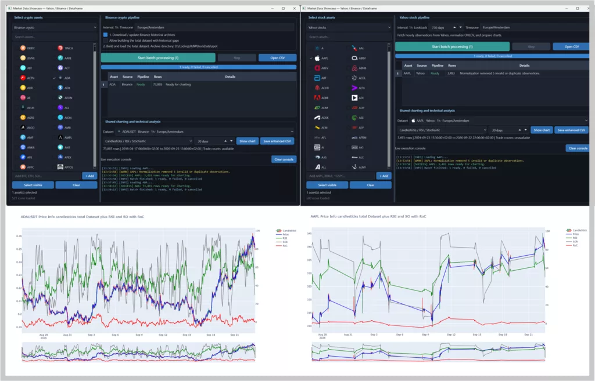Select the ADA Binance row in results table
This screenshot has height=381, width=595.
point(199,85)
